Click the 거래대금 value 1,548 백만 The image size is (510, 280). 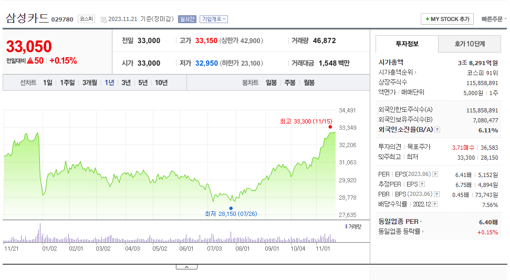click(x=334, y=63)
